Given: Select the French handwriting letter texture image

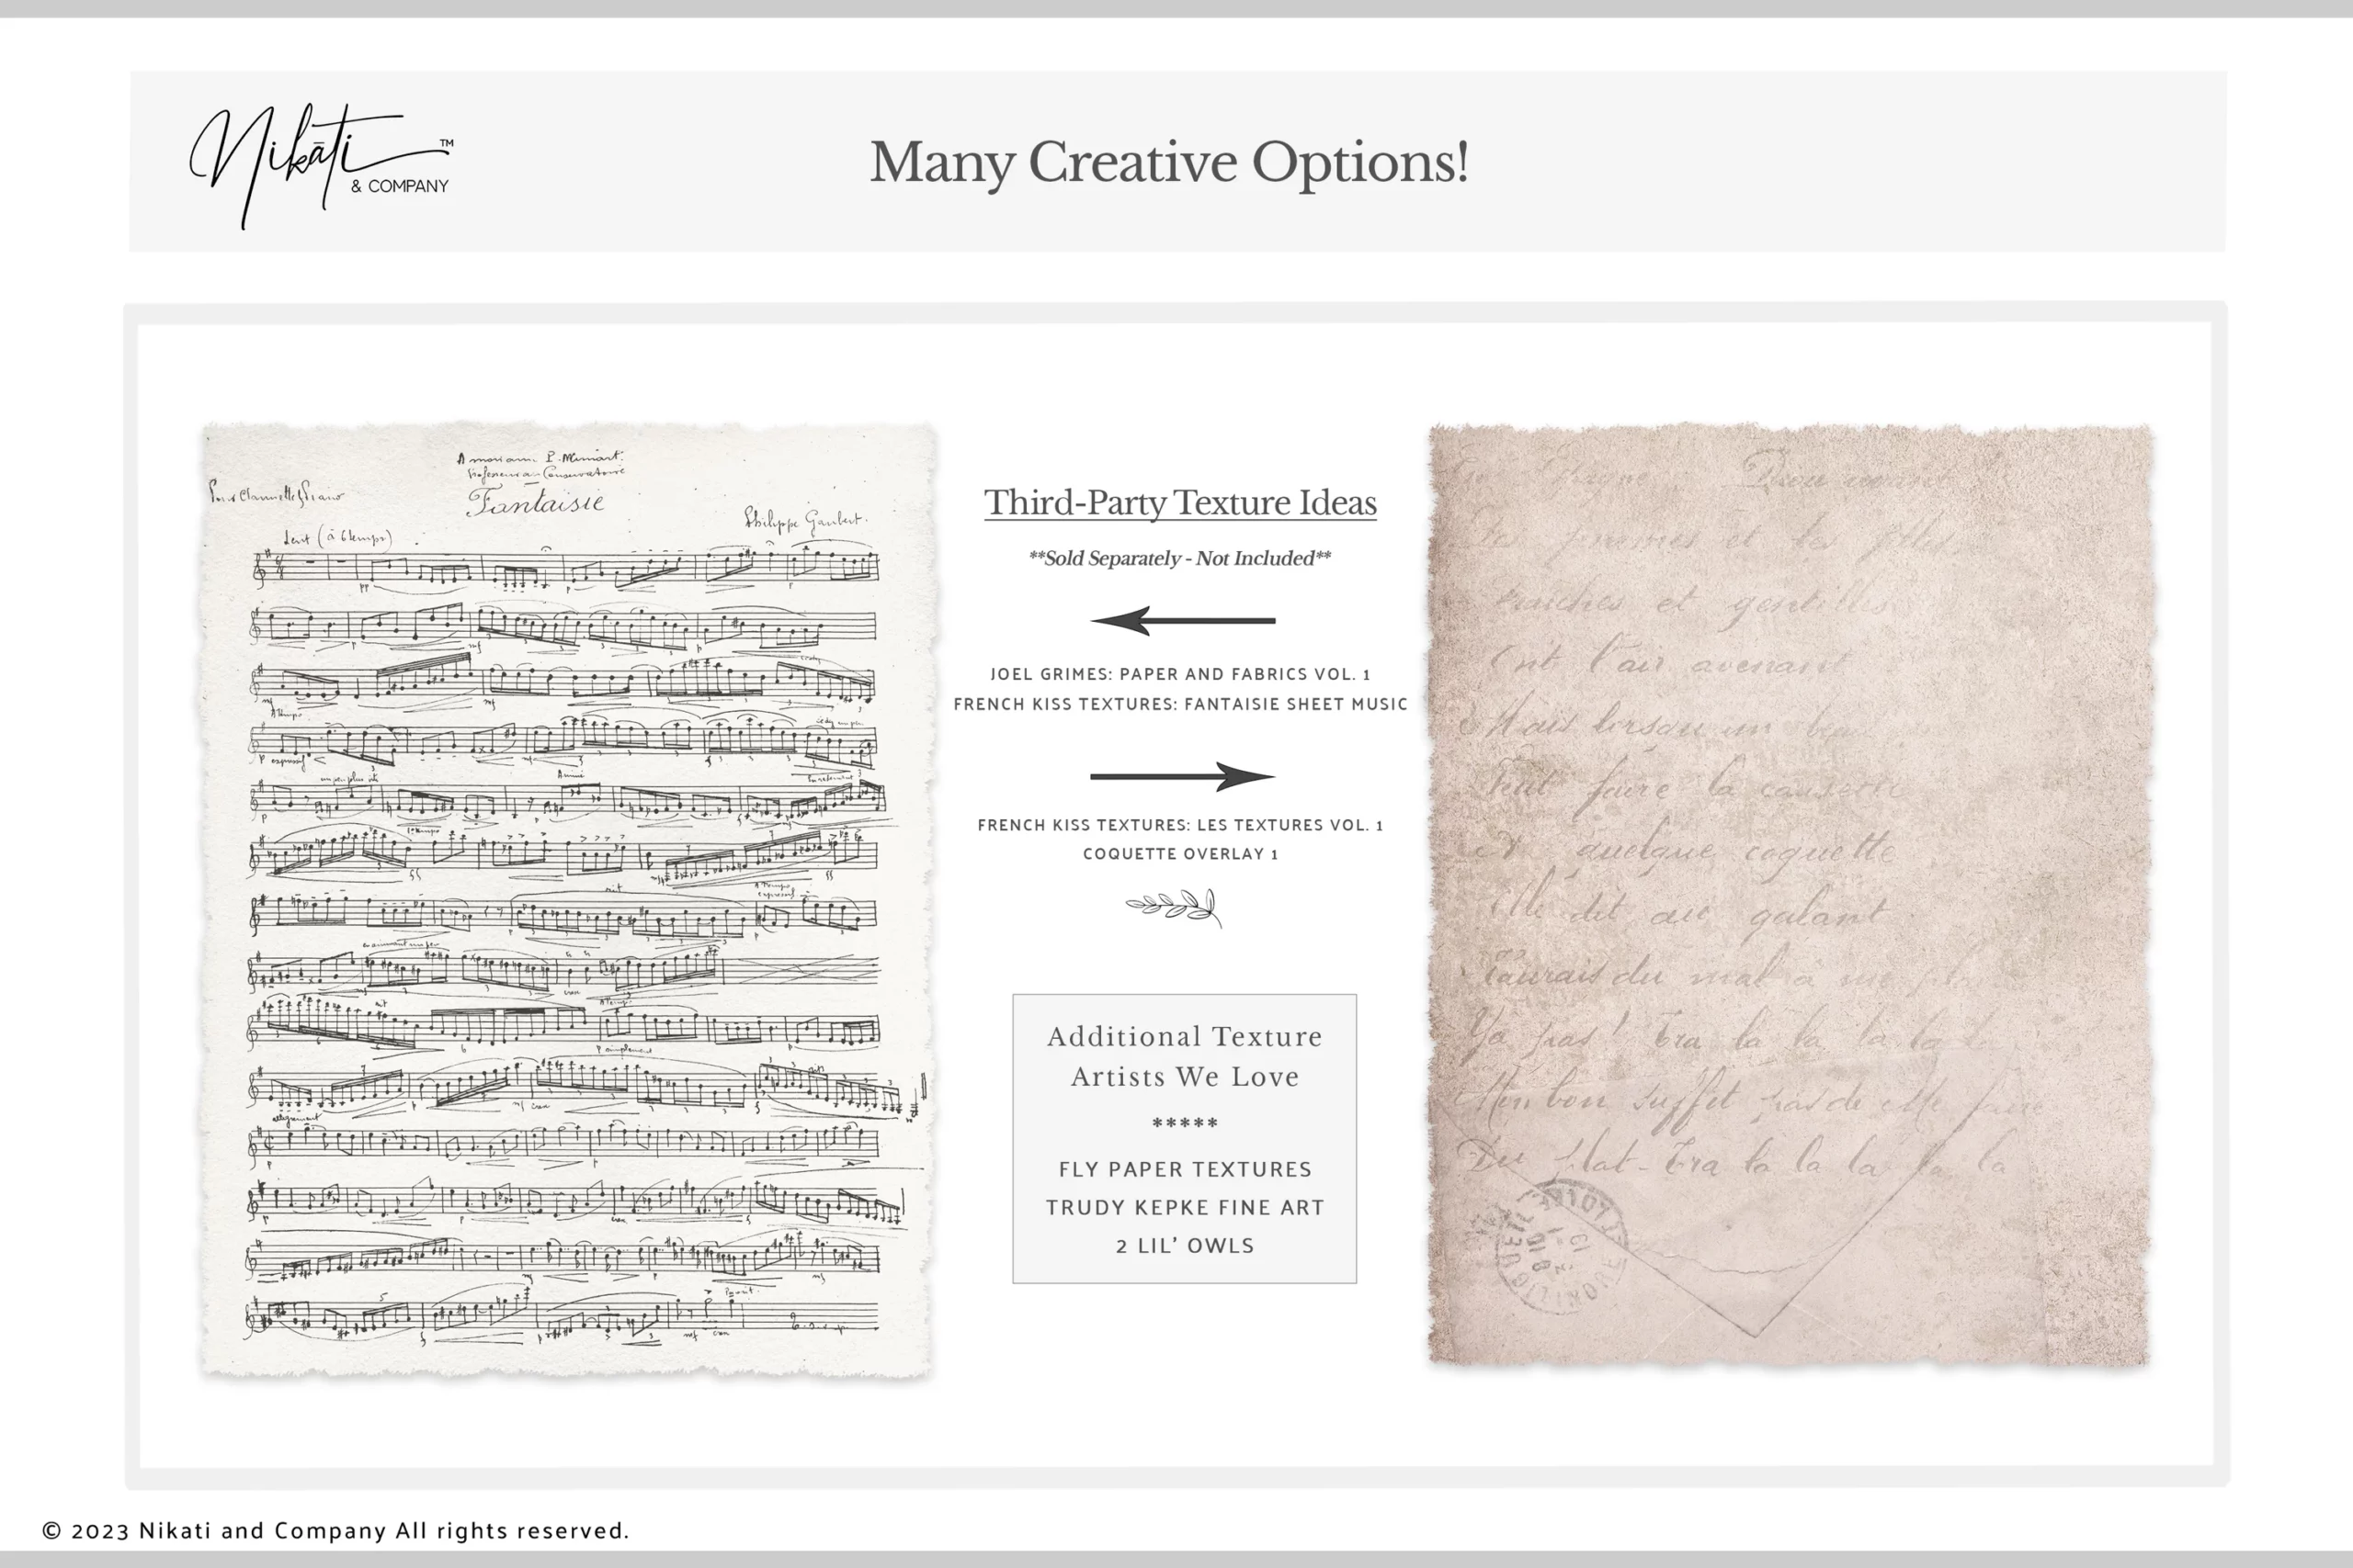Looking at the screenshot, I should (x=1790, y=895).
